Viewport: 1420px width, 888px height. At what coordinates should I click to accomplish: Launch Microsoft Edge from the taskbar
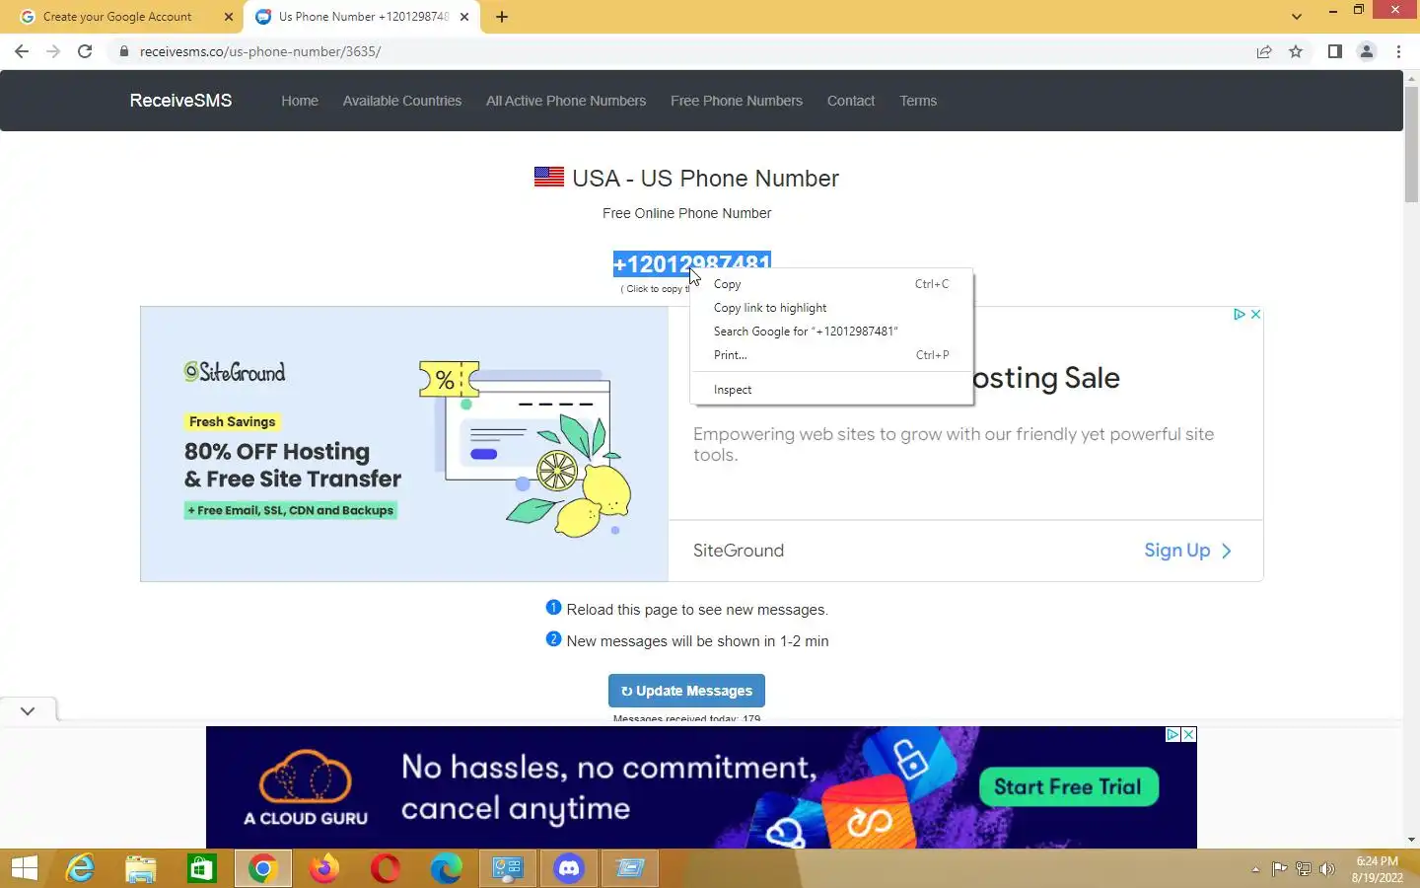447,868
